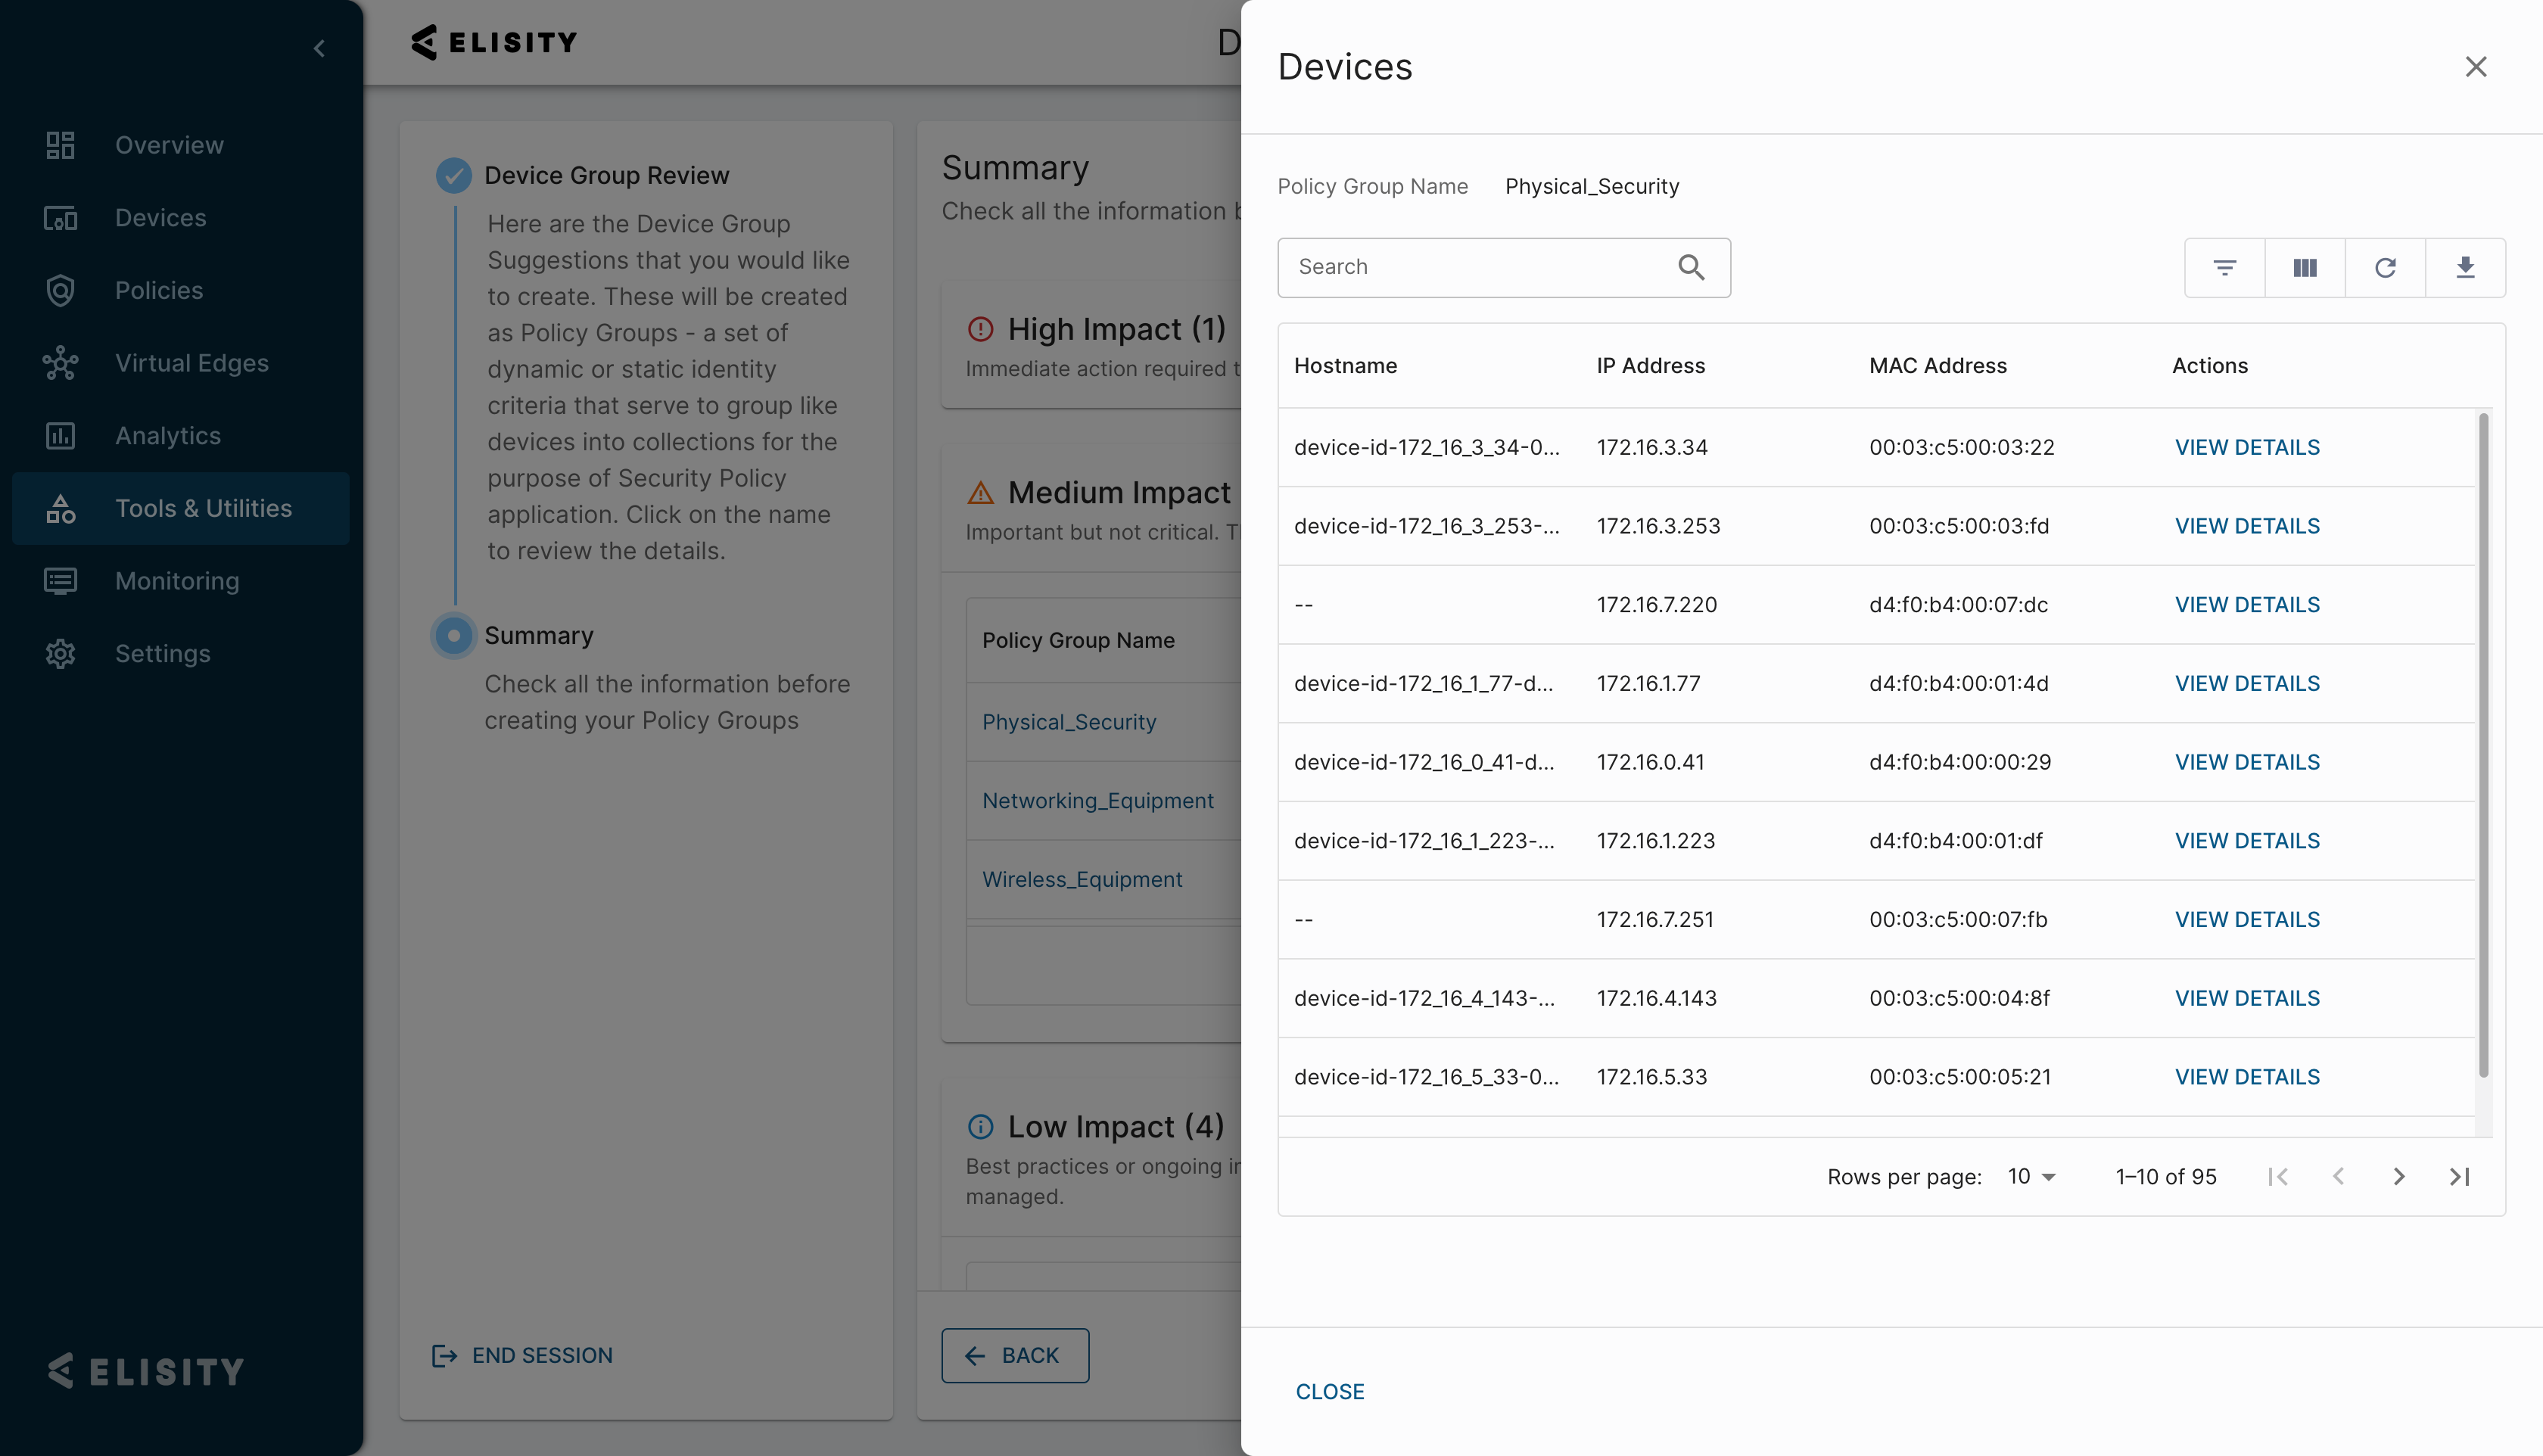
Task: Go to Devices in the sidebar
Action: [180, 218]
